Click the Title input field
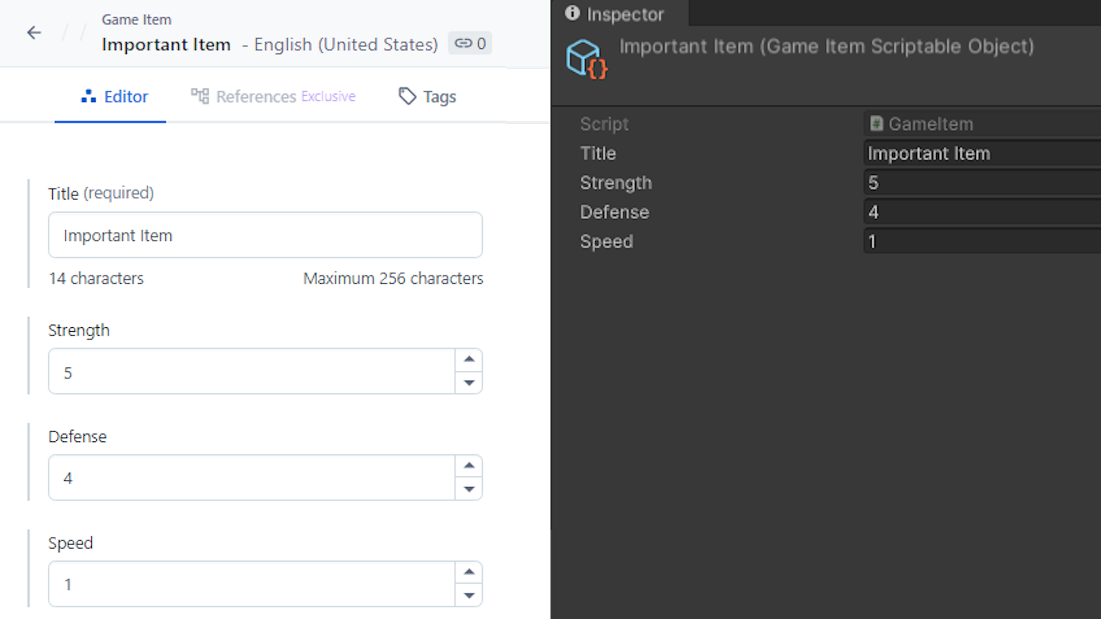The width and height of the screenshot is (1101, 619). tap(265, 235)
